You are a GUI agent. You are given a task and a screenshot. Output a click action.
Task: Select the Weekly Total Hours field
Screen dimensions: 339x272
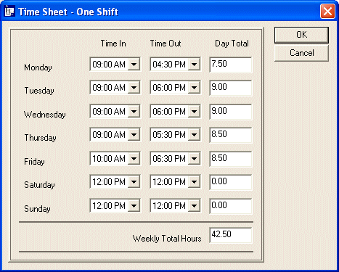click(231, 235)
